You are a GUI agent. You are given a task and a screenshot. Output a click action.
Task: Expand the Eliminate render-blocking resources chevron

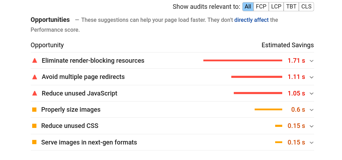(x=312, y=61)
